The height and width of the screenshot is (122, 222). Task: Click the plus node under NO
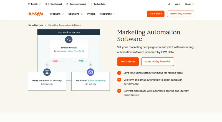point(47,65)
